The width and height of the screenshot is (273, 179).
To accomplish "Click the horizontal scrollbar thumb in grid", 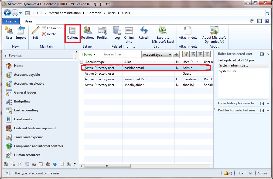I will point(107,166).
